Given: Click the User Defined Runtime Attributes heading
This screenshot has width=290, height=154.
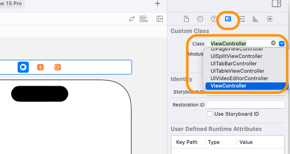Looking at the screenshot, I should pyautogui.click(x=216, y=129).
